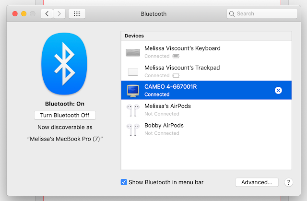Click the Bluetooth: On status label
This screenshot has width=307, height=201.
[65, 104]
